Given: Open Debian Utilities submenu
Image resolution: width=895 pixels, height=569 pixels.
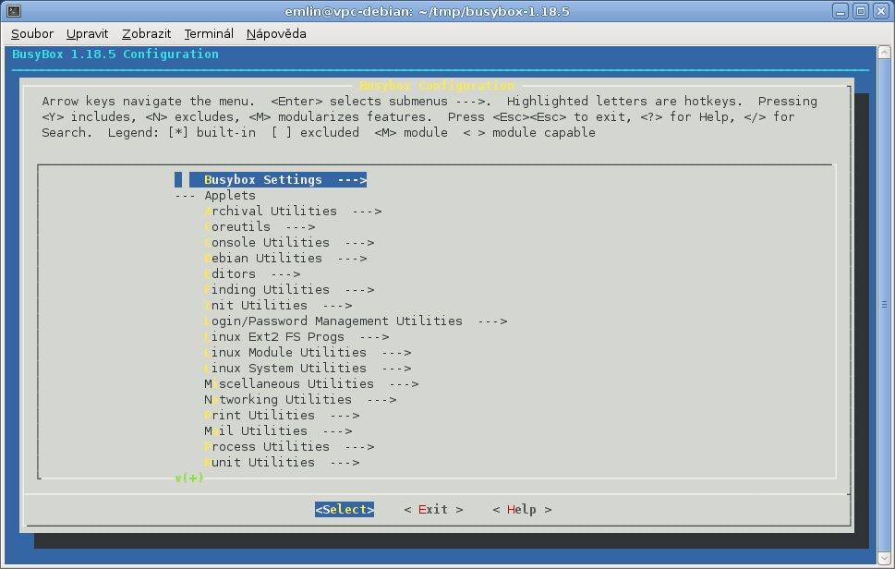Looking at the screenshot, I should pyautogui.click(x=285, y=258).
